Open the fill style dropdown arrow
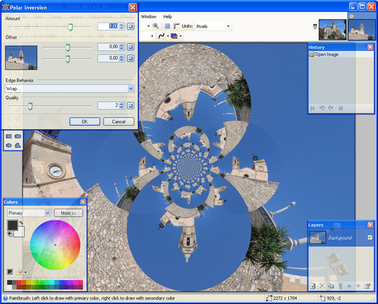Viewport: 378px width, 304px height. tap(152, 36)
